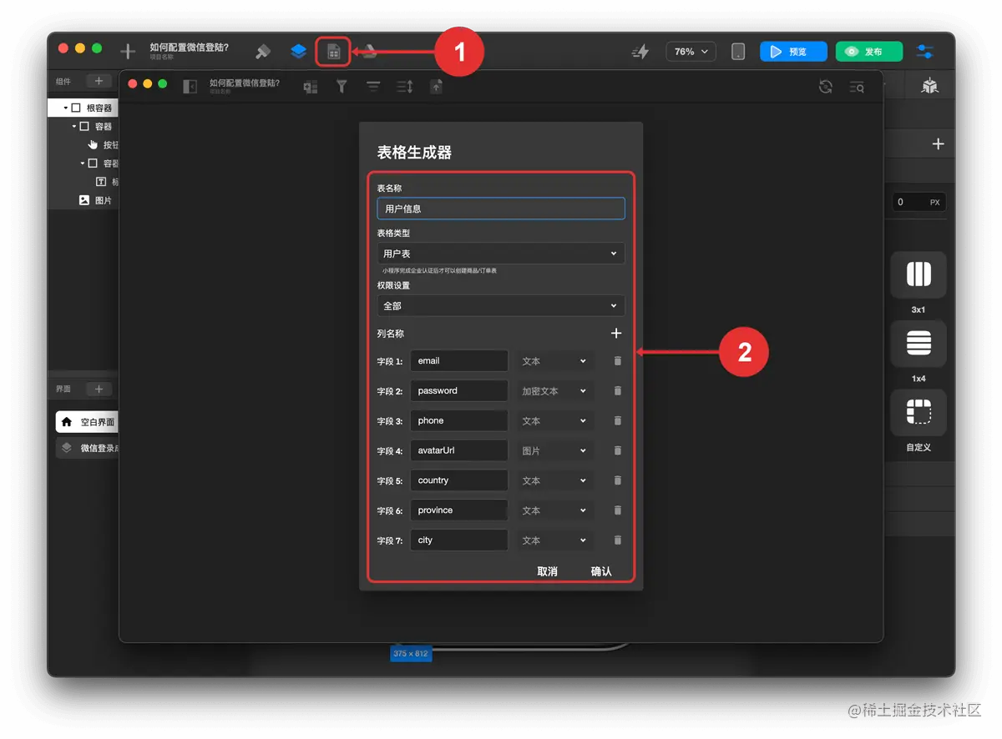Click the search list icon in table window
The width and height of the screenshot is (1002, 739).
857,87
